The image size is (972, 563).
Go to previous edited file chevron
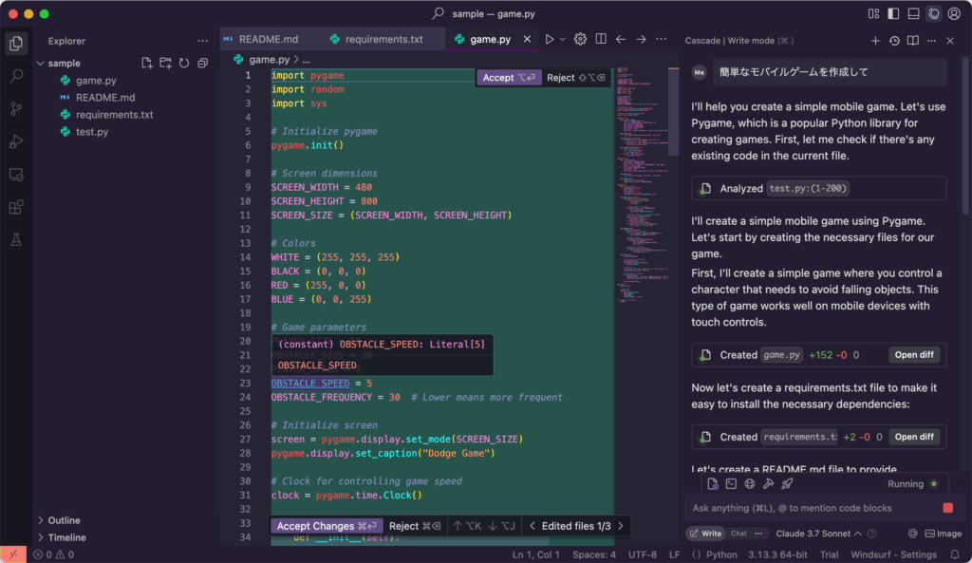point(532,526)
